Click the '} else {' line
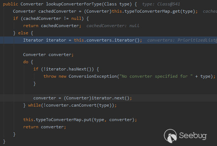The image size is (217, 146). (x=23, y=33)
